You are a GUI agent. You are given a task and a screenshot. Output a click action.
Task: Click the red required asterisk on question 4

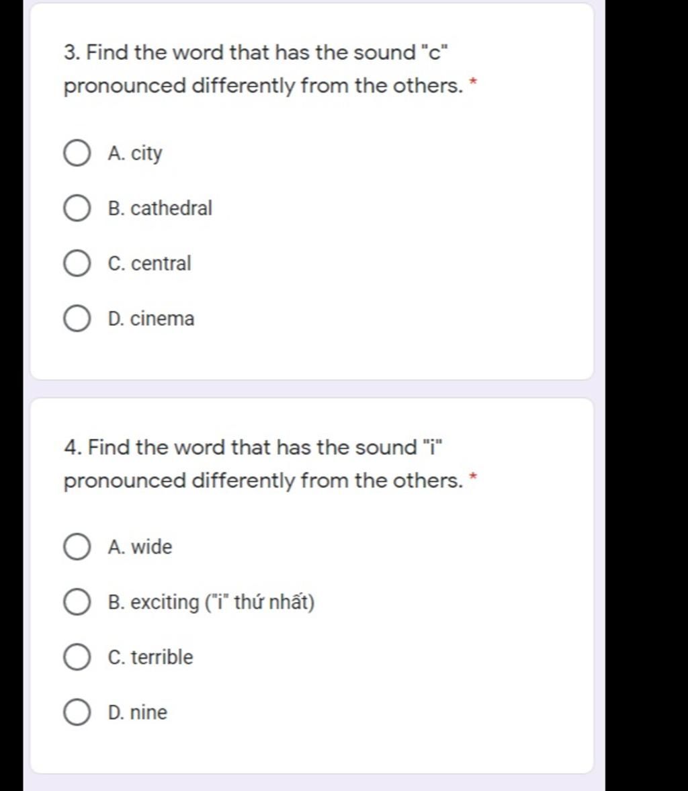[x=472, y=476]
